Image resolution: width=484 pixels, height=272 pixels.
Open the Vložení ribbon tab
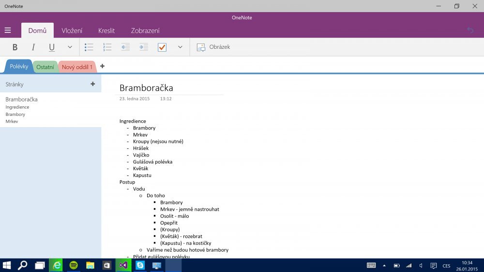[72, 30]
